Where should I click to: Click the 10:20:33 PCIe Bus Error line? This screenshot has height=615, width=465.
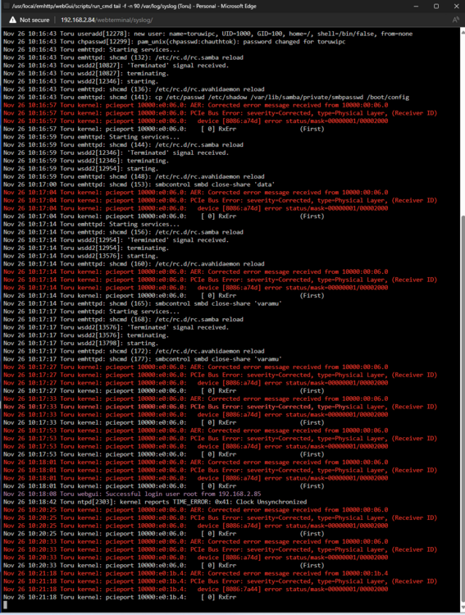click(x=220, y=549)
